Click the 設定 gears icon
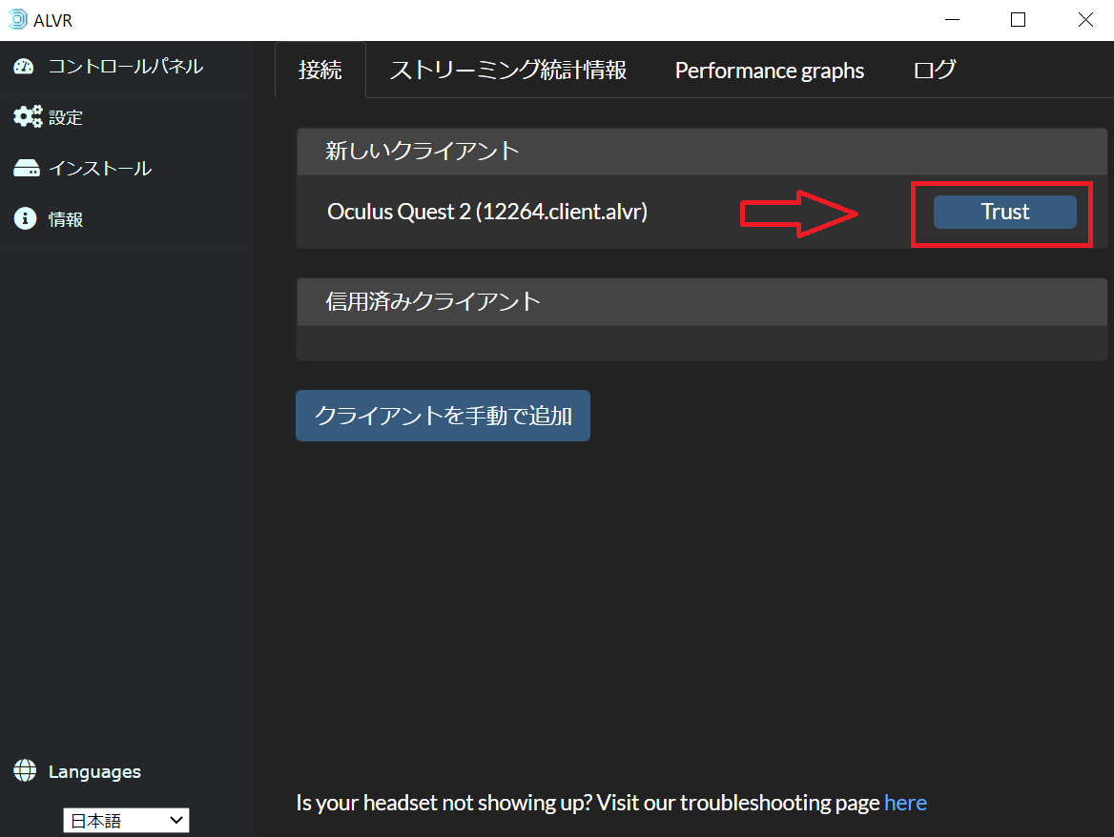This screenshot has width=1114, height=837. coord(28,116)
